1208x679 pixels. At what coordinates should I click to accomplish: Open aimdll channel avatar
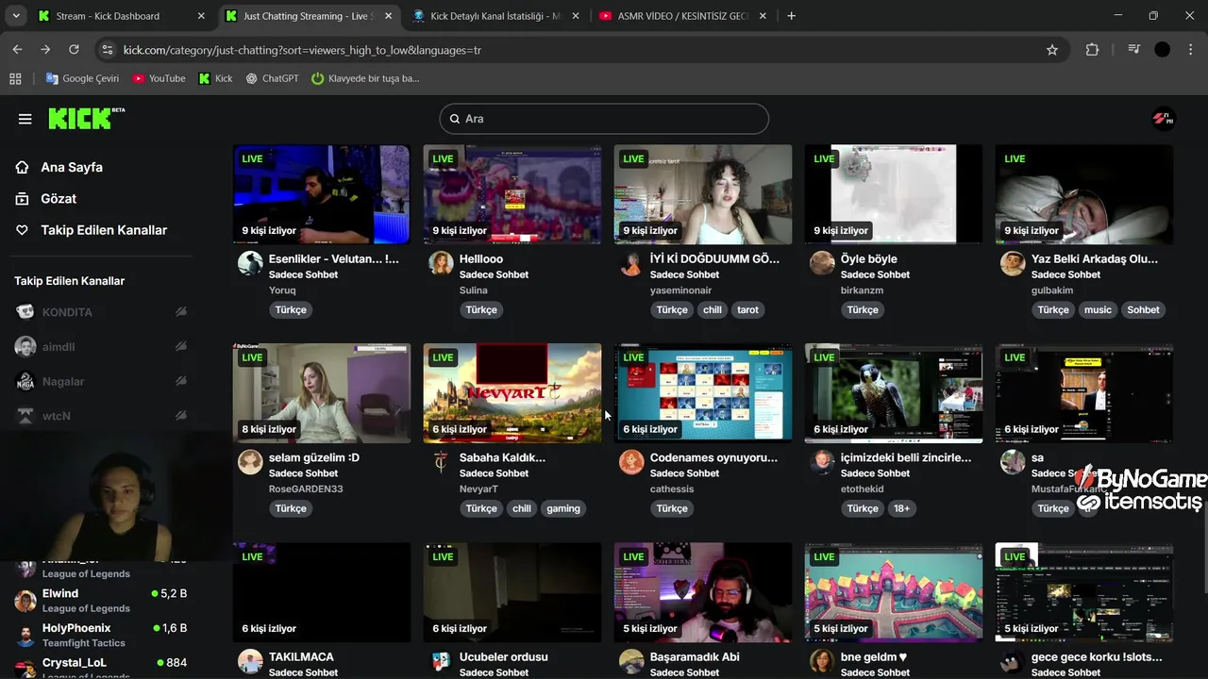pos(25,347)
